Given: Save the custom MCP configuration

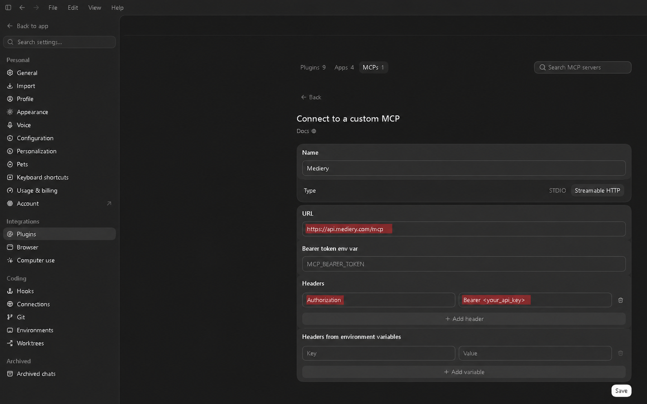Looking at the screenshot, I should click(621, 391).
